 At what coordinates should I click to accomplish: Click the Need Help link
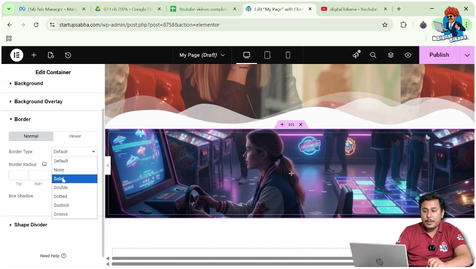(53, 256)
